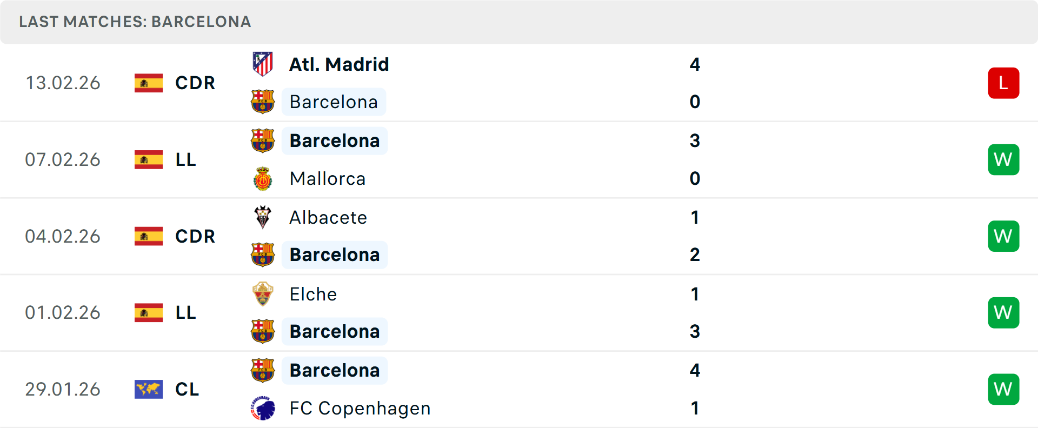This screenshot has width=1038, height=428.
Task: Expand the Atl. Madrid vs Barcelona match row
Action: coord(519,83)
